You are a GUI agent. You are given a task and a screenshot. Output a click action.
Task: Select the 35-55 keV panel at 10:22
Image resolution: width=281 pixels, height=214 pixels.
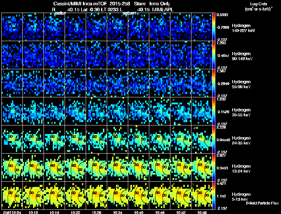click(x=75, y=111)
